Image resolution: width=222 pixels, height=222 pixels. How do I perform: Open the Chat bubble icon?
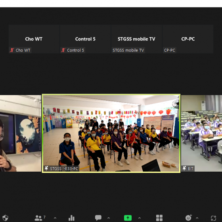(x=98, y=218)
